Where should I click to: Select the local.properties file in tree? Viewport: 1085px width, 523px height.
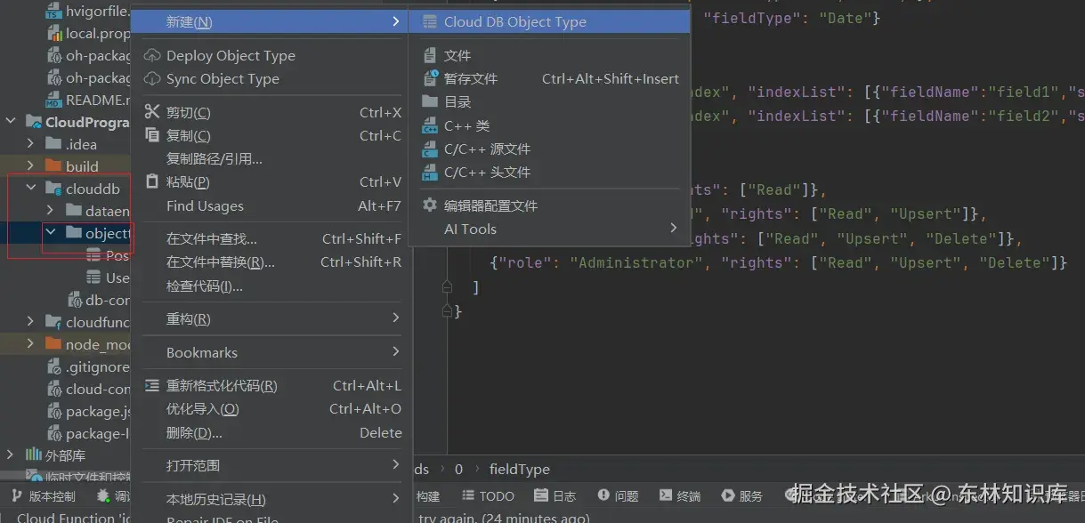(89, 34)
